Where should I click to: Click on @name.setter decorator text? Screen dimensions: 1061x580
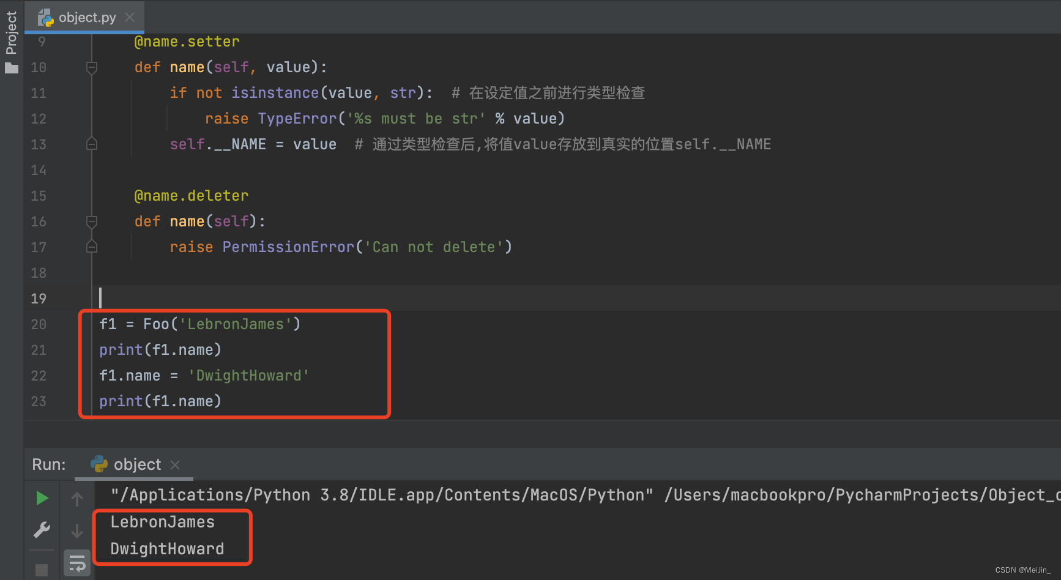187,42
